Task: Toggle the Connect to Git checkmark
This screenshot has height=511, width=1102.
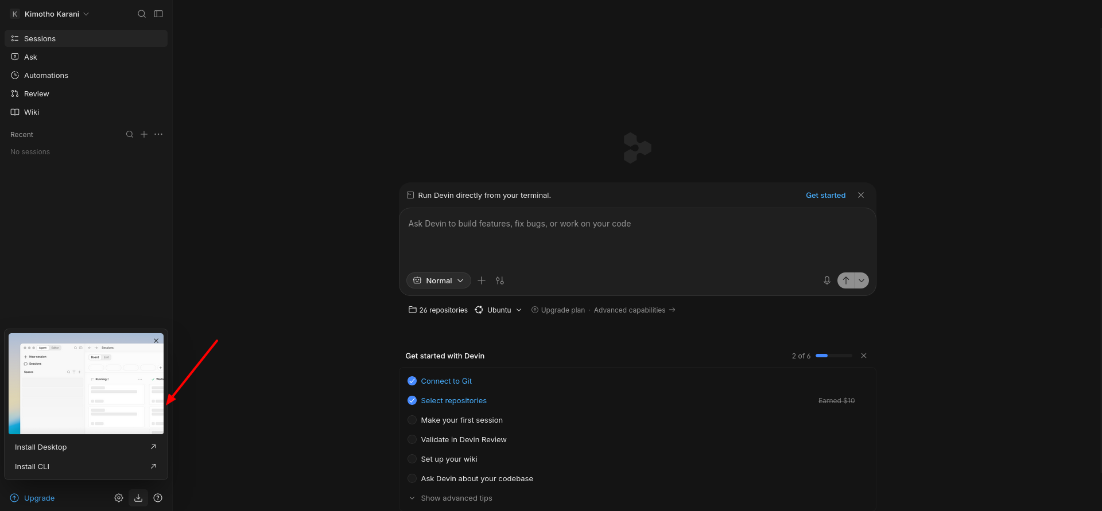Action: point(412,381)
